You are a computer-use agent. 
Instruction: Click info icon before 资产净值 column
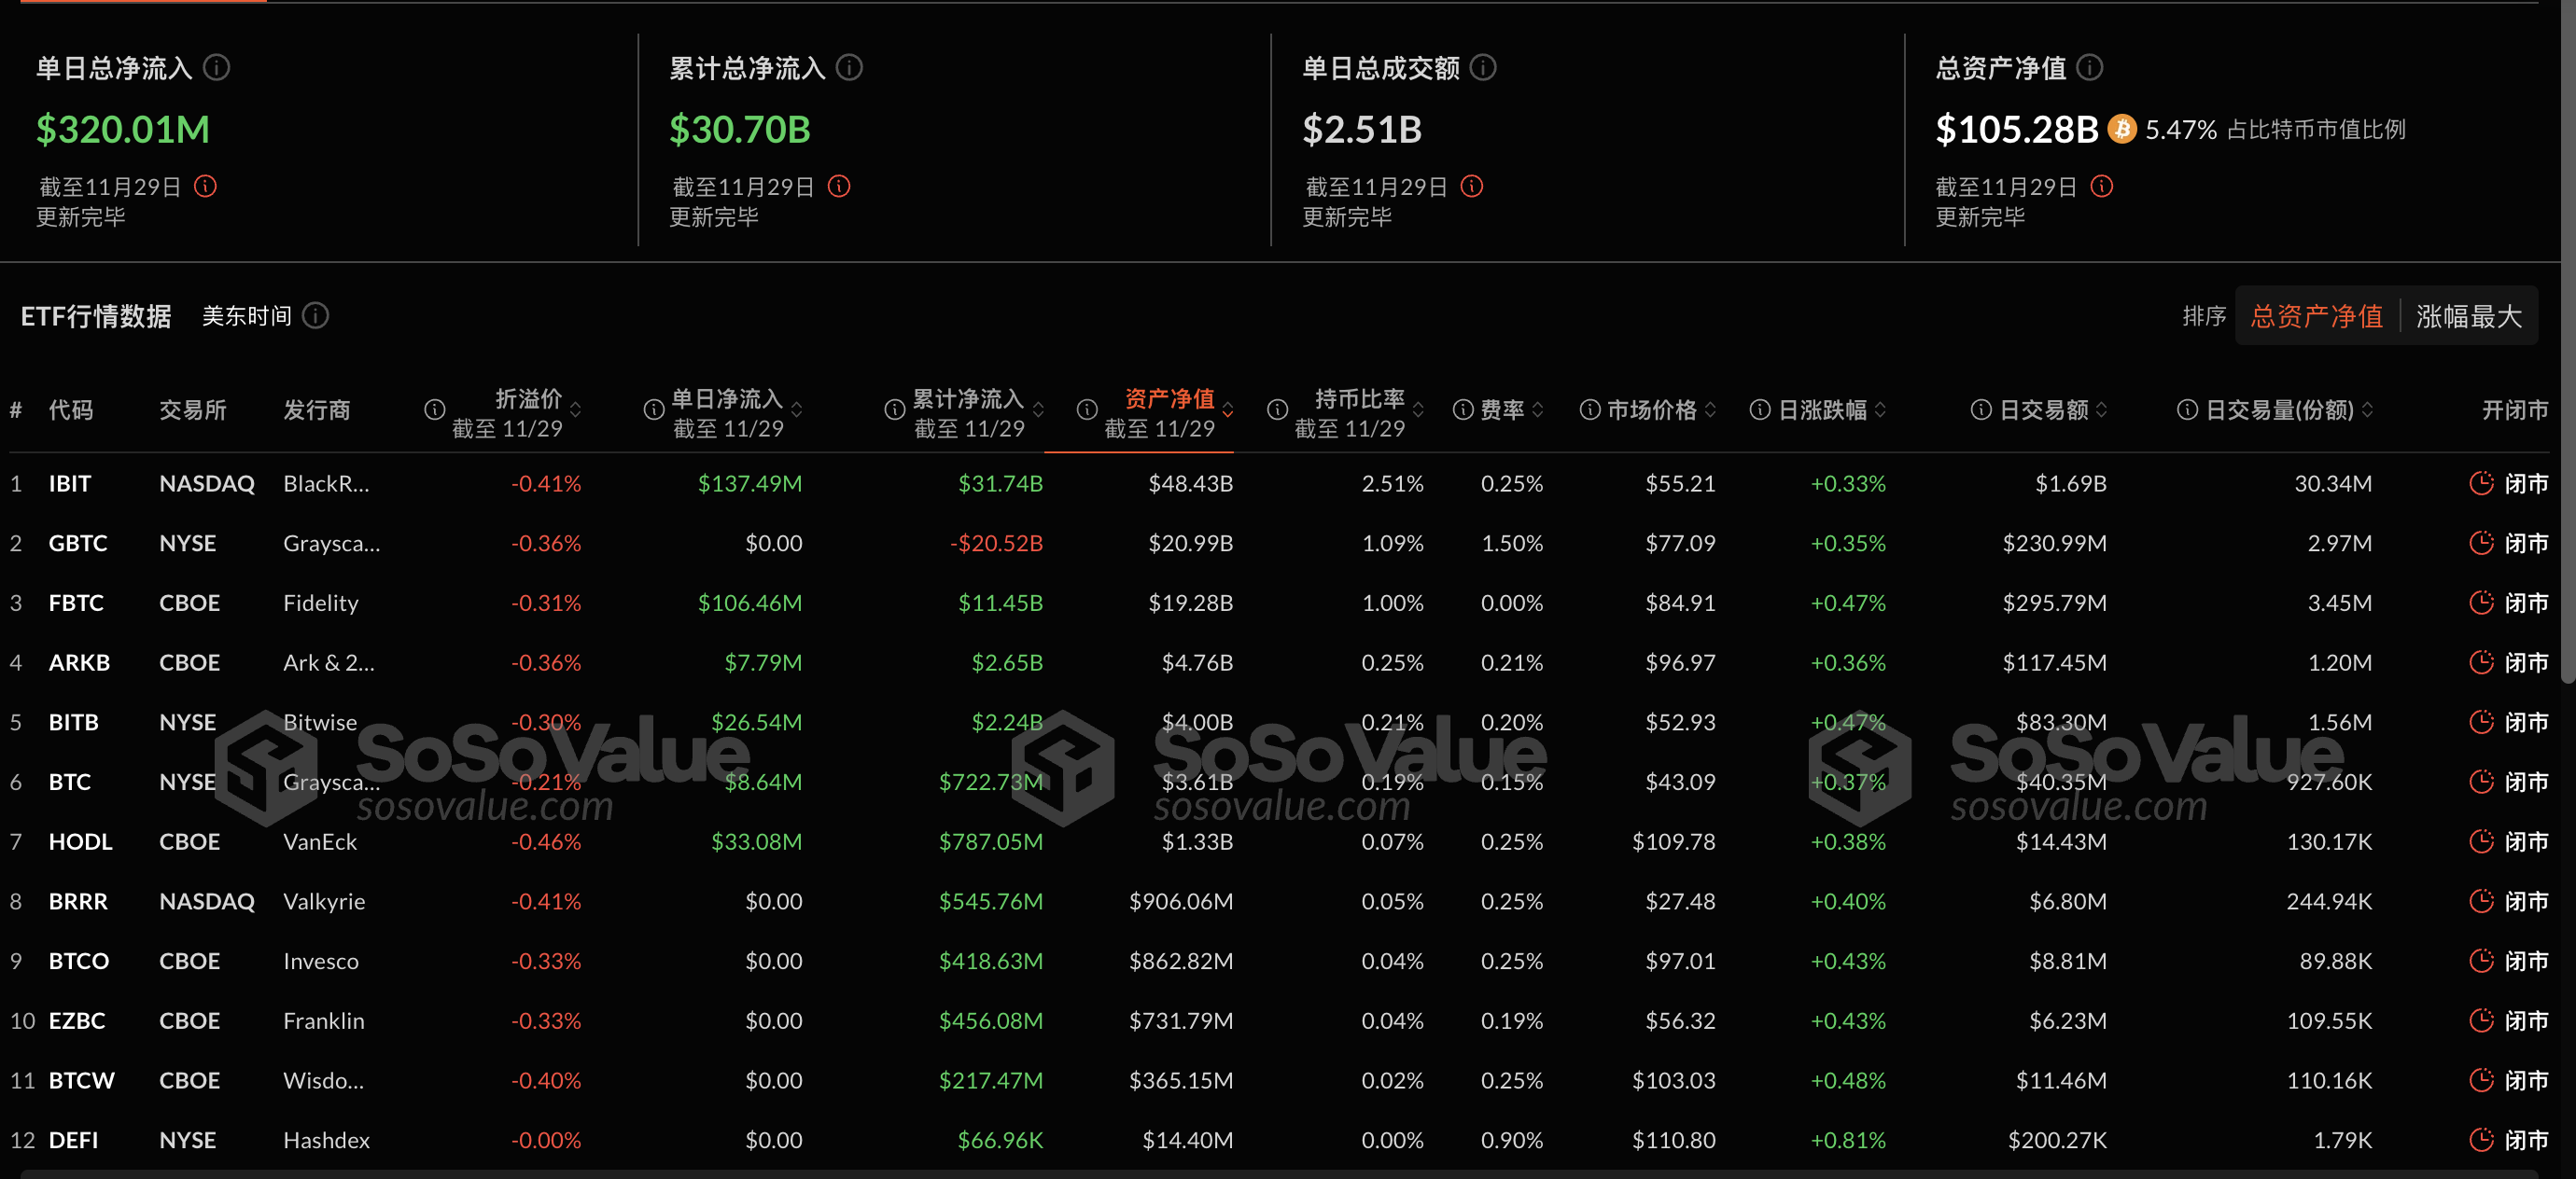click(x=1087, y=409)
